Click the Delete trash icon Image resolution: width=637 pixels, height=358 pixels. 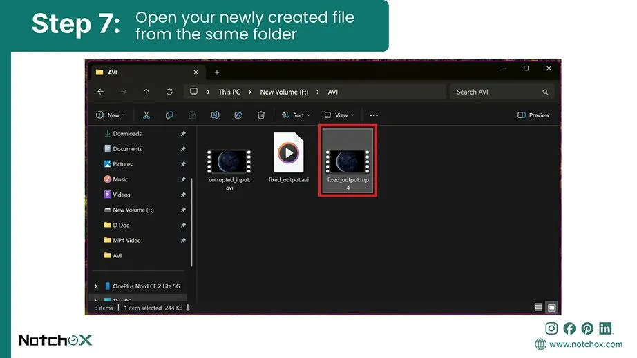261,115
